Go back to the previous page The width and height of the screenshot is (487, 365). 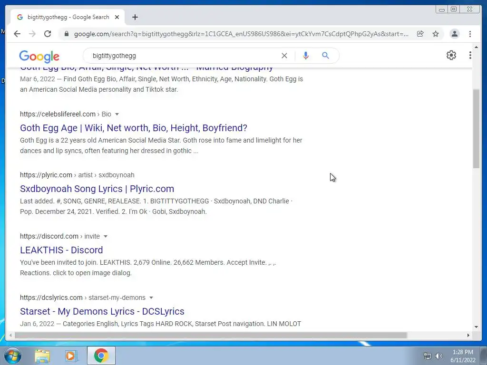[x=17, y=34]
